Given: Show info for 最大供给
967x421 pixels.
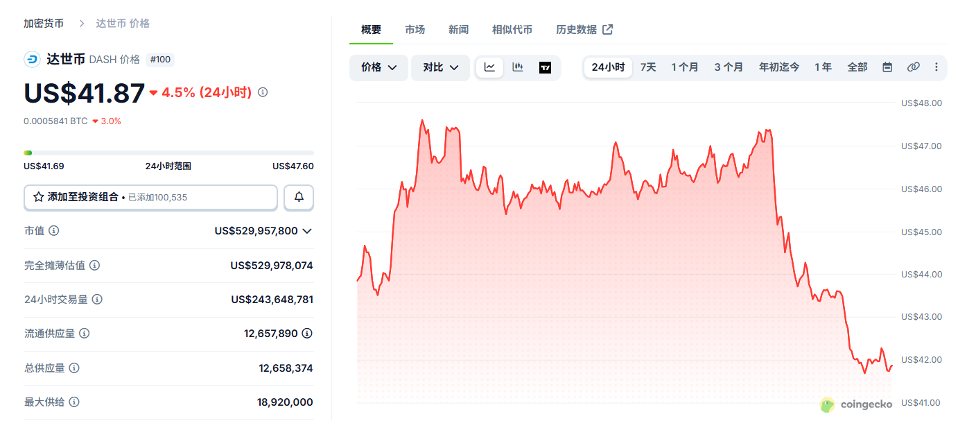Looking at the screenshot, I should click(x=74, y=402).
